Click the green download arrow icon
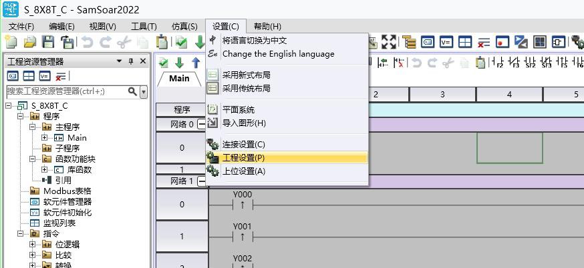 click(179, 63)
